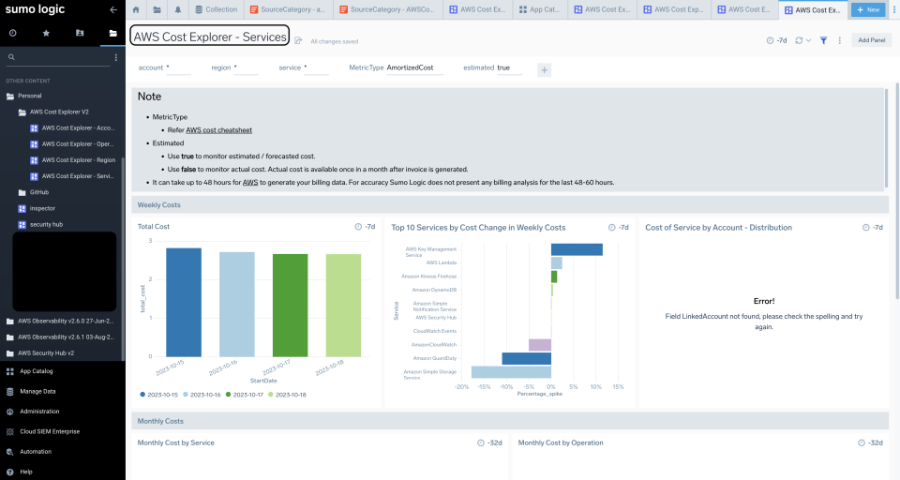
Task: Open AWS Cost Explorer - Servi... dashboard
Action: click(x=72, y=176)
